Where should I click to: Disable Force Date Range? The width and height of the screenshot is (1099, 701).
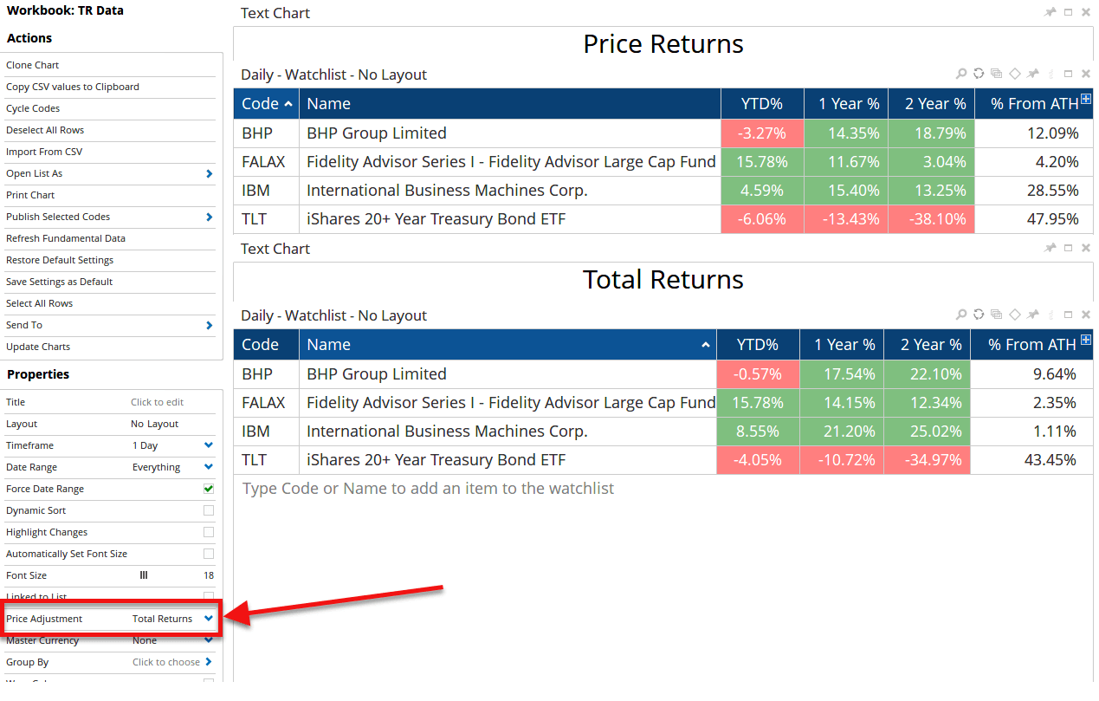[x=209, y=489]
